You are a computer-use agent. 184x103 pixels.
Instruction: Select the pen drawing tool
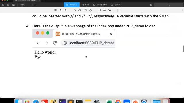click(75, 10)
